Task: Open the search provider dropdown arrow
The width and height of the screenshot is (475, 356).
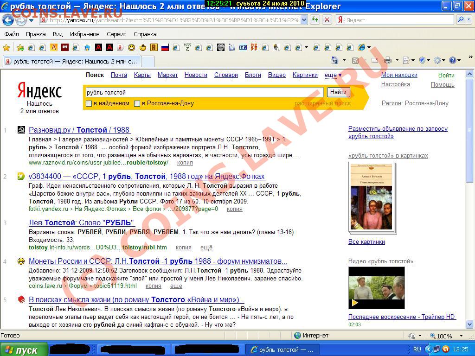Action: coord(469,20)
